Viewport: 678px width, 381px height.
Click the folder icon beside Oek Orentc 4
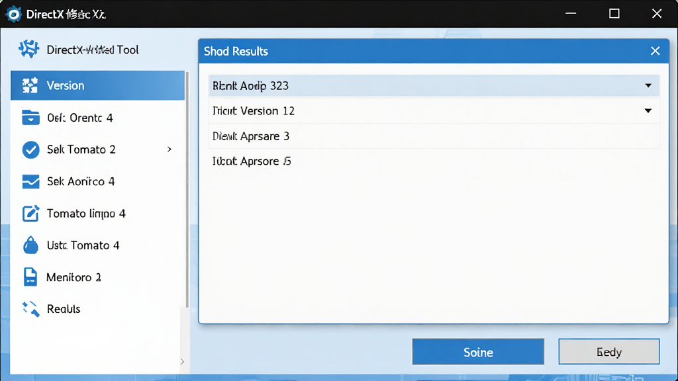pyautogui.click(x=30, y=118)
